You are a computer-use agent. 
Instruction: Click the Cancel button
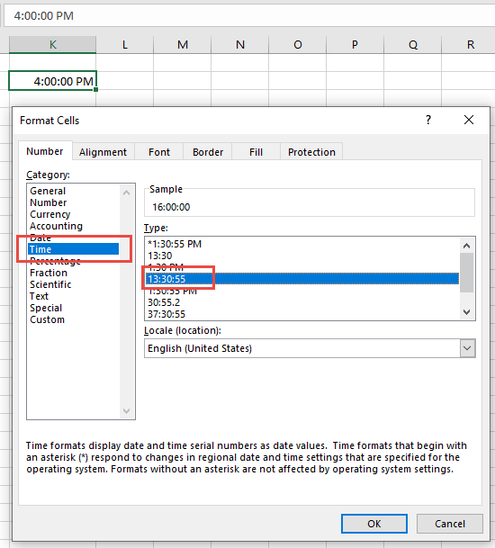[x=450, y=524]
